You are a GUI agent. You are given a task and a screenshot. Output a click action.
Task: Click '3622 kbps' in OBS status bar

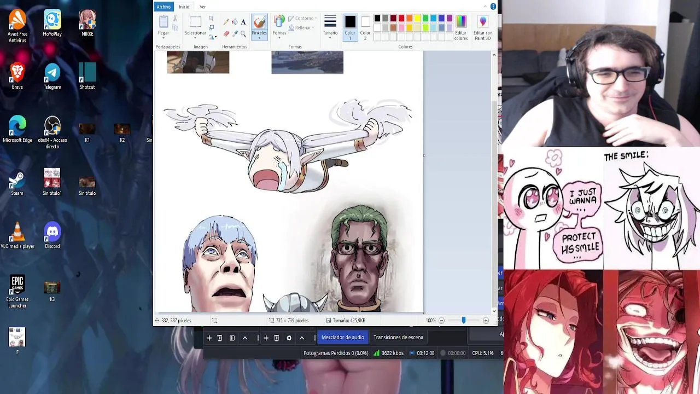(x=393, y=354)
